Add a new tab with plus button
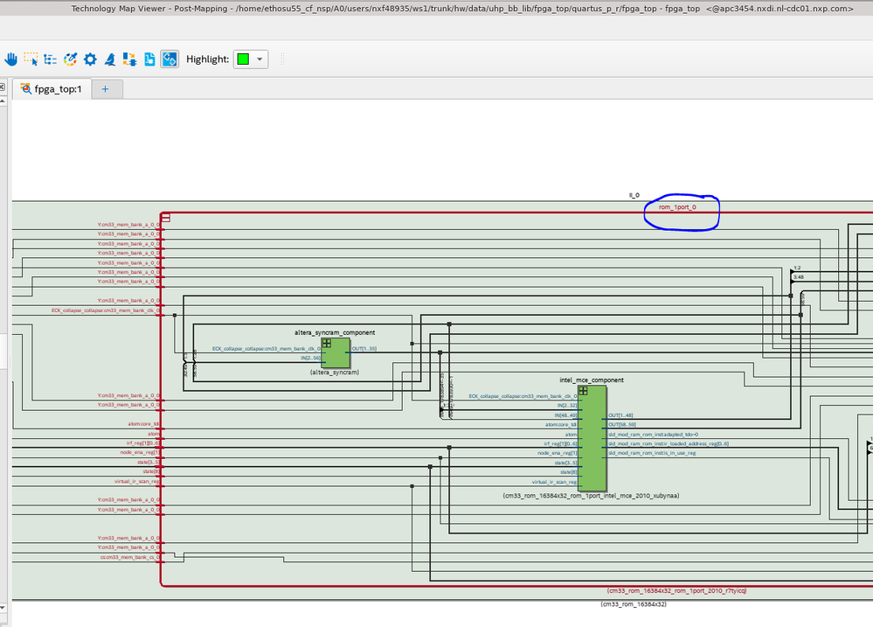This screenshot has height=627, width=873. pyautogui.click(x=106, y=89)
